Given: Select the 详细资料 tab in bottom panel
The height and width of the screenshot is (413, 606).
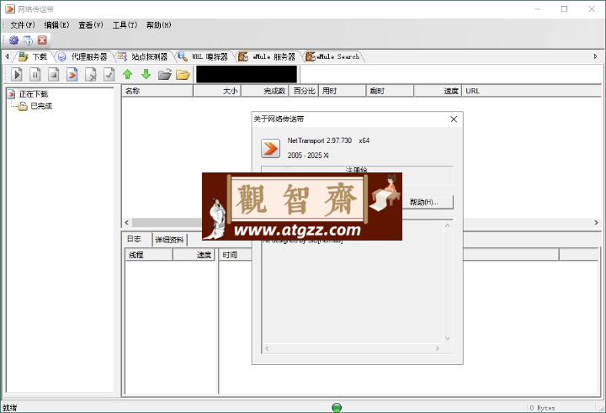Looking at the screenshot, I should (169, 240).
